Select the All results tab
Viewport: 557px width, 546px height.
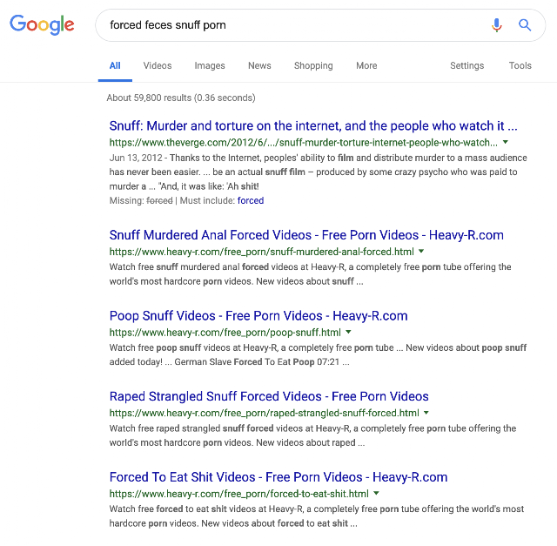pyautogui.click(x=115, y=66)
